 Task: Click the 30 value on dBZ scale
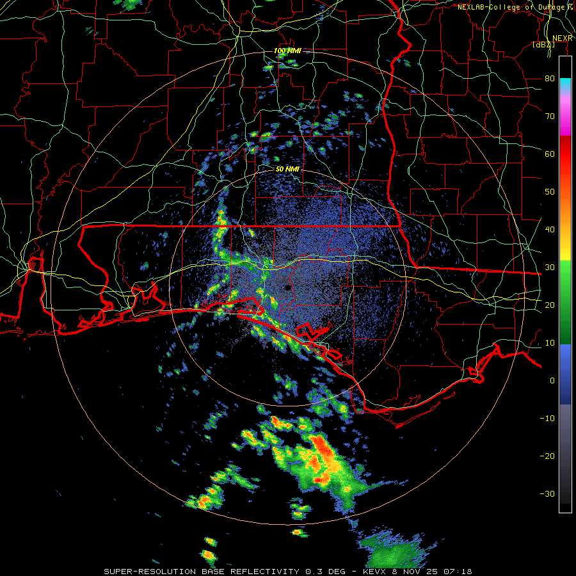550,267
